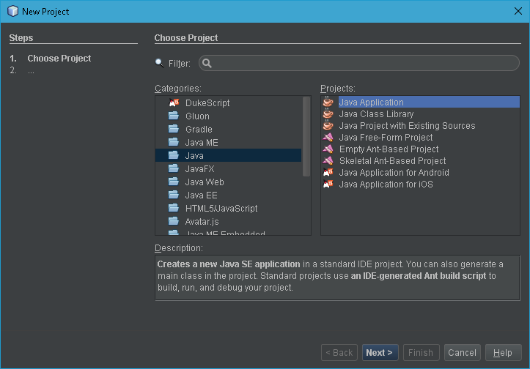The width and height of the screenshot is (530, 369).
Task: Select the JavaFX category
Action: coord(199,169)
